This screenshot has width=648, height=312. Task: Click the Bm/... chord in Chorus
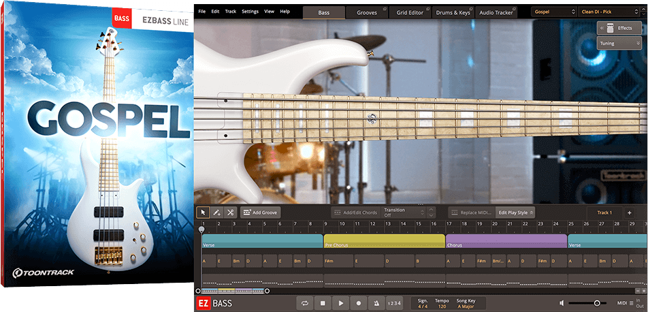click(498, 261)
